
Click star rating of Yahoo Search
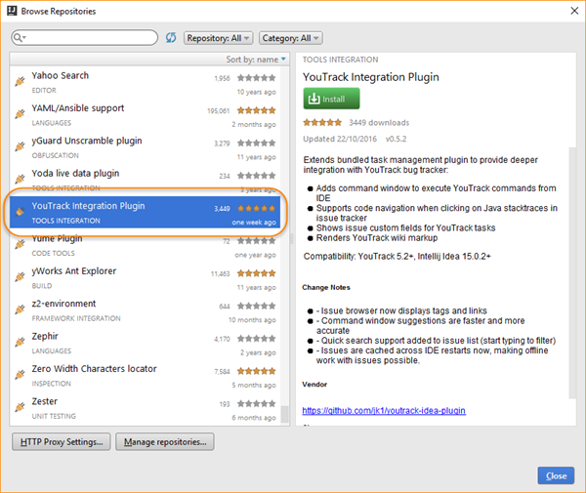point(256,78)
